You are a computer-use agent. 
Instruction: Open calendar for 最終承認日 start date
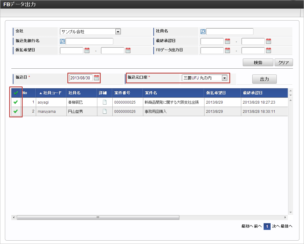pos(227,41)
